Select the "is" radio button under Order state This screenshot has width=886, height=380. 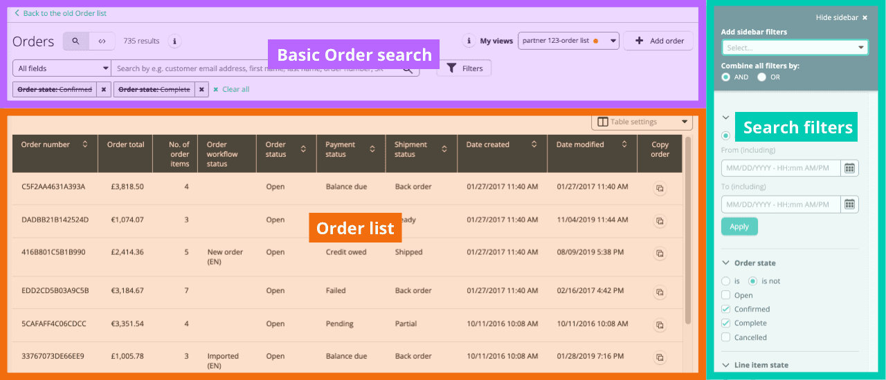725,281
